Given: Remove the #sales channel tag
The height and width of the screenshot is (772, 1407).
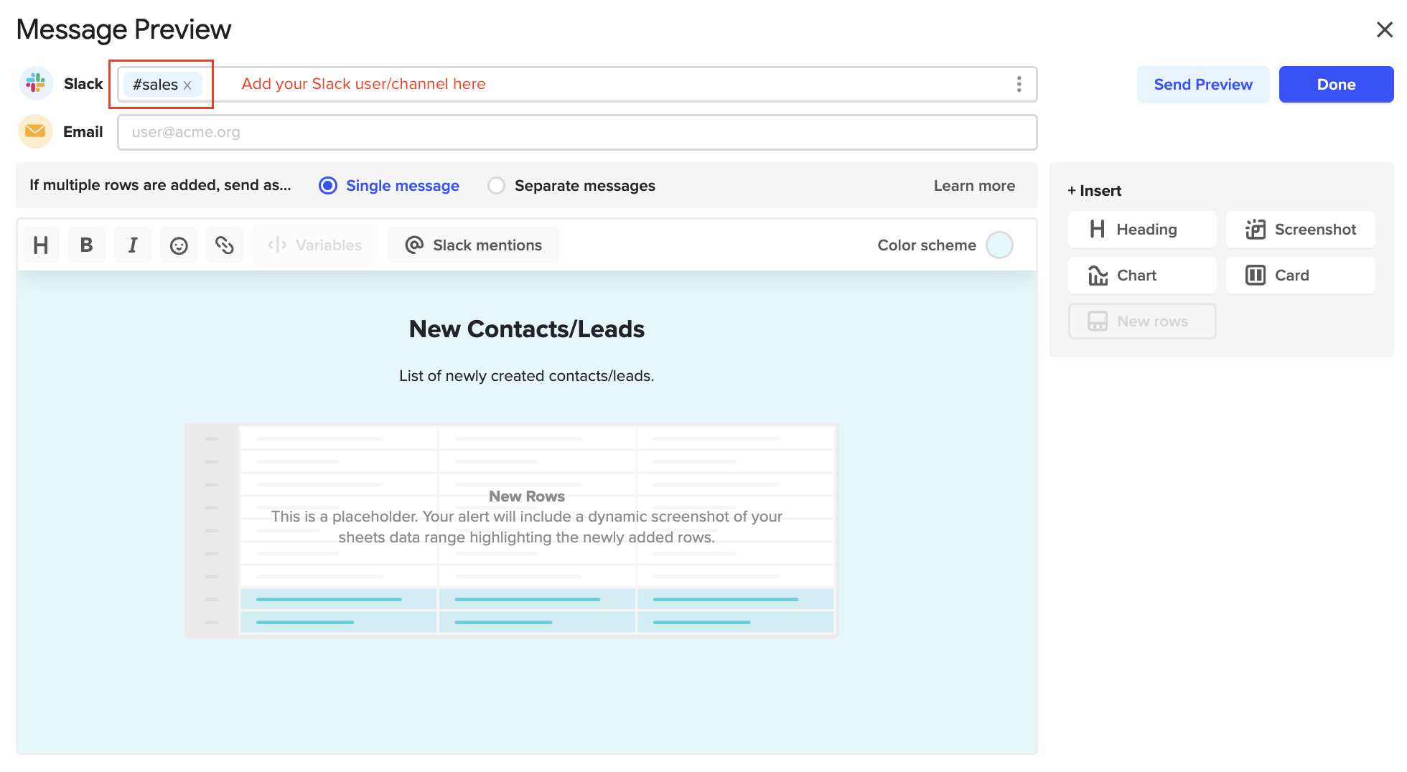Looking at the screenshot, I should (187, 85).
